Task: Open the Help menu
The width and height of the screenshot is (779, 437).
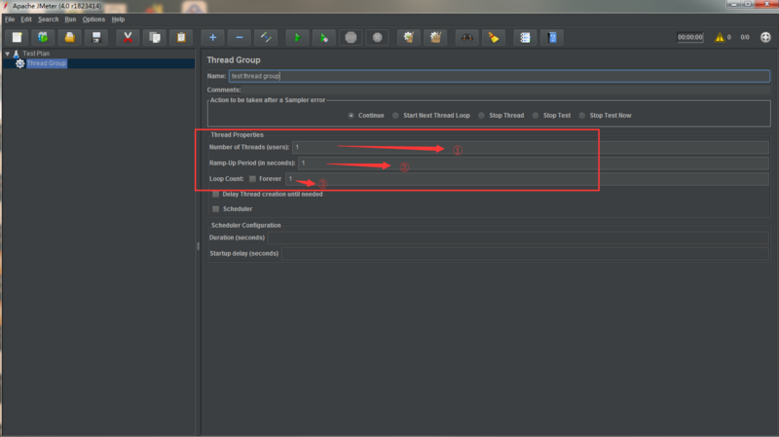Action: click(x=118, y=19)
